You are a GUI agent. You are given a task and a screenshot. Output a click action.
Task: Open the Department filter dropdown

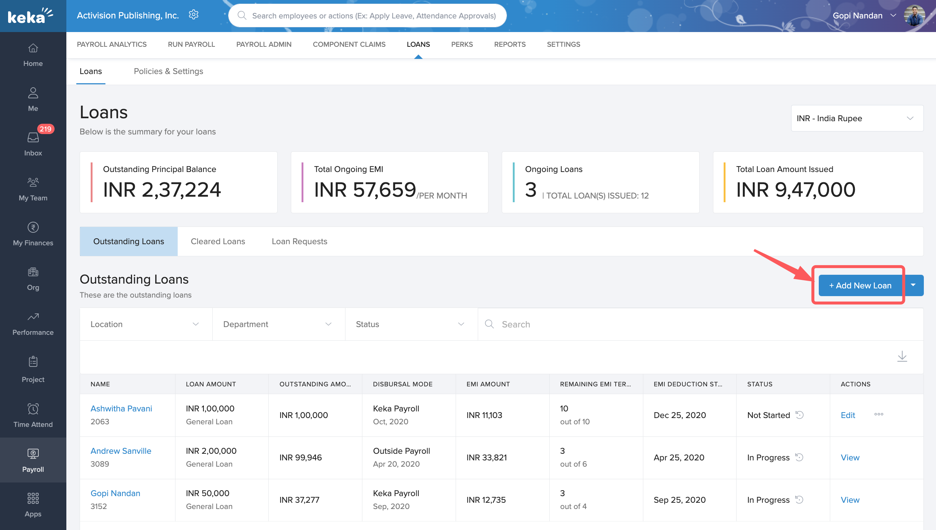point(278,324)
